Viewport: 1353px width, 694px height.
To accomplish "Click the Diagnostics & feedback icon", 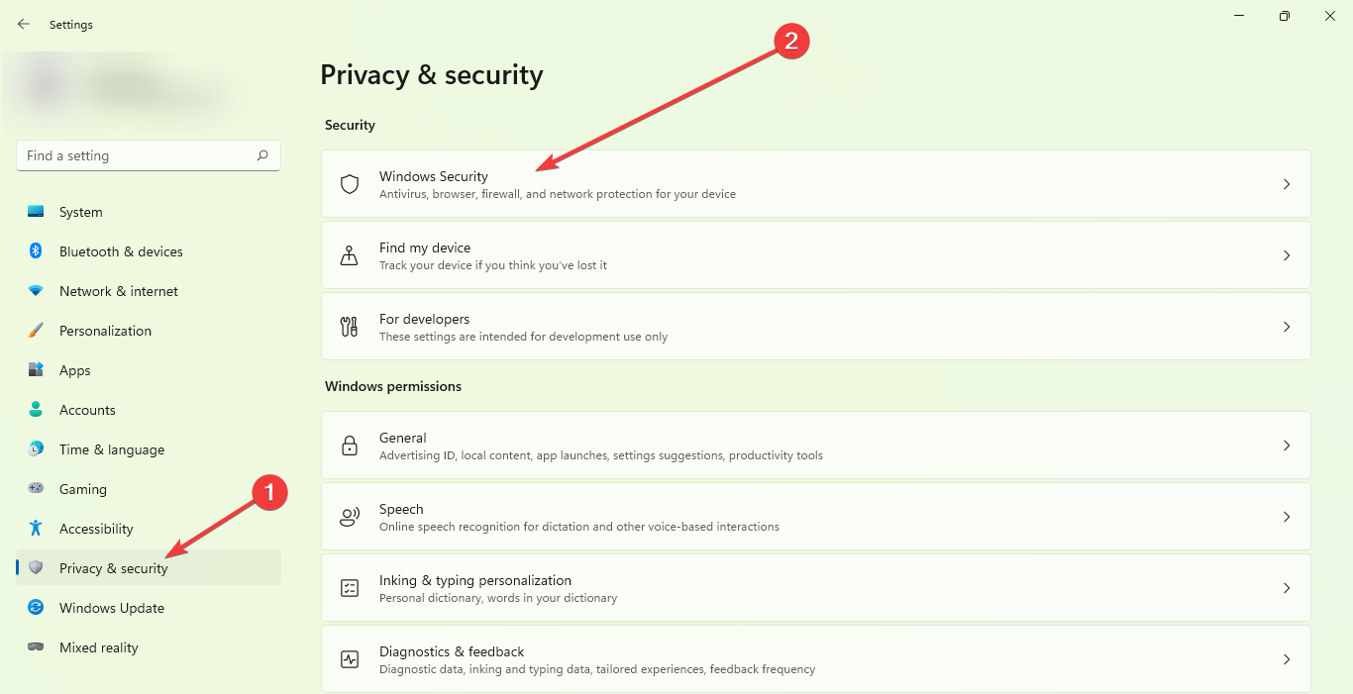I will pos(349,659).
